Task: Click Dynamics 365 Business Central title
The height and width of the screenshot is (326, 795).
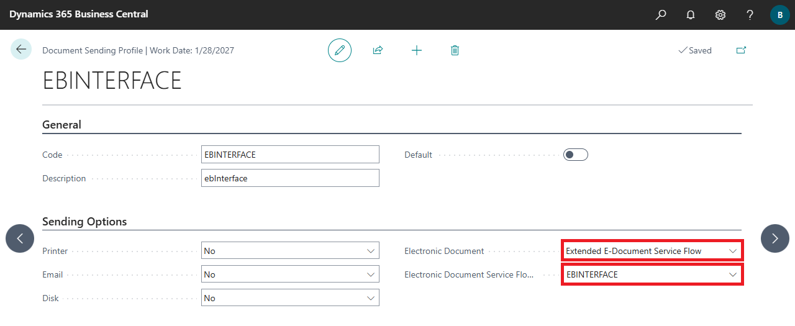Action: click(x=79, y=14)
